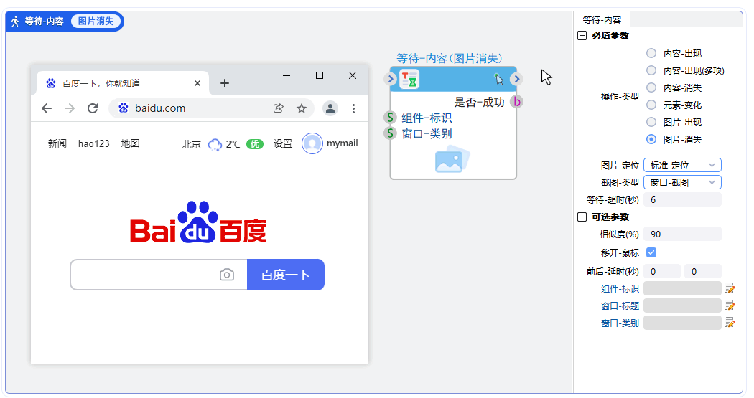
Task: Select the 内容-消失 radio option
Action: [651, 88]
